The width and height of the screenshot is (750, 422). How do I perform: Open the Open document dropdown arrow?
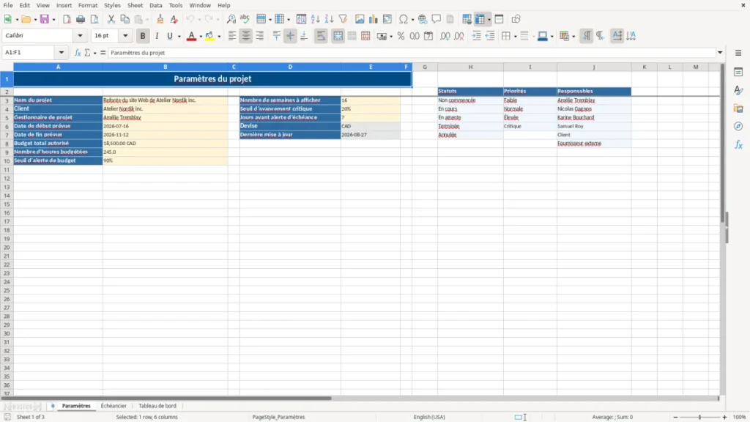[x=35, y=20]
